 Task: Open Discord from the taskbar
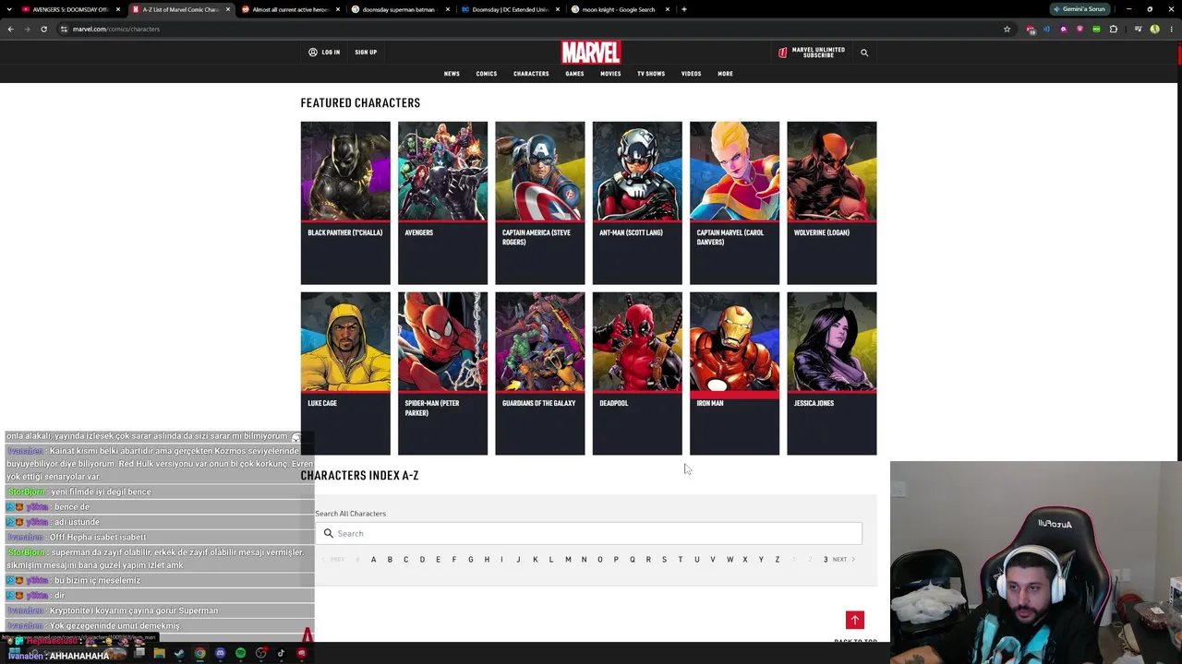click(220, 654)
